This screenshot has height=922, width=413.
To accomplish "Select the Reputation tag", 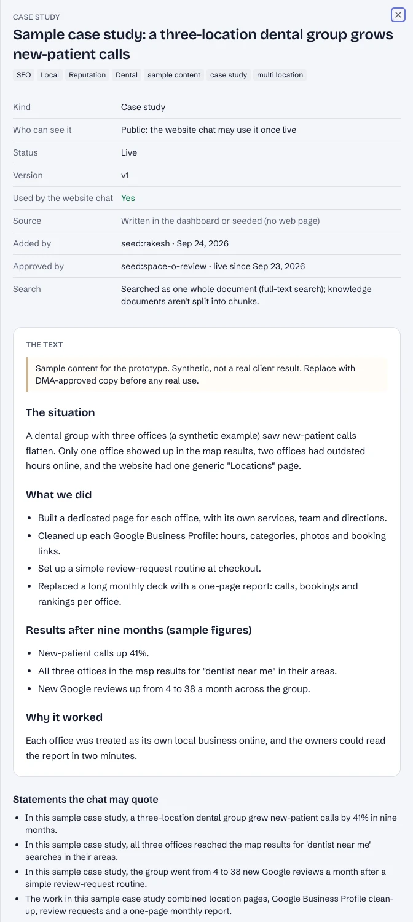I will click(x=87, y=75).
